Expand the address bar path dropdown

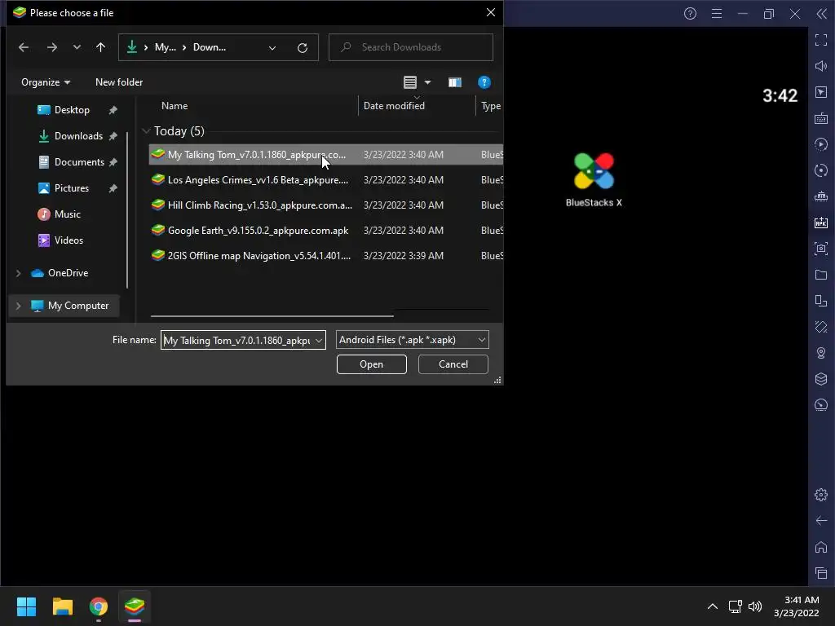[272, 48]
